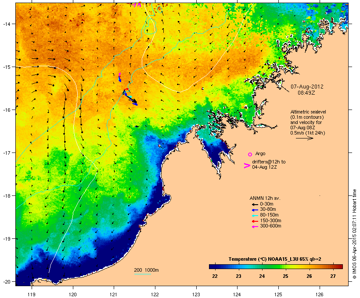
Task: Click the latitude axis label -14
Action: coord(6,24)
